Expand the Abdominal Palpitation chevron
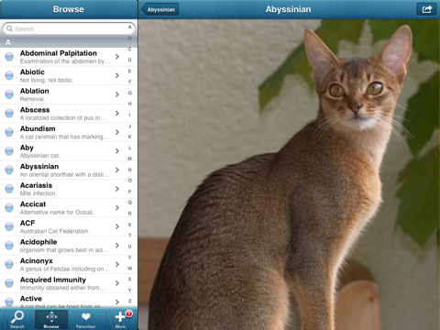The width and height of the screenshot is (440, 330). point(117,57)
